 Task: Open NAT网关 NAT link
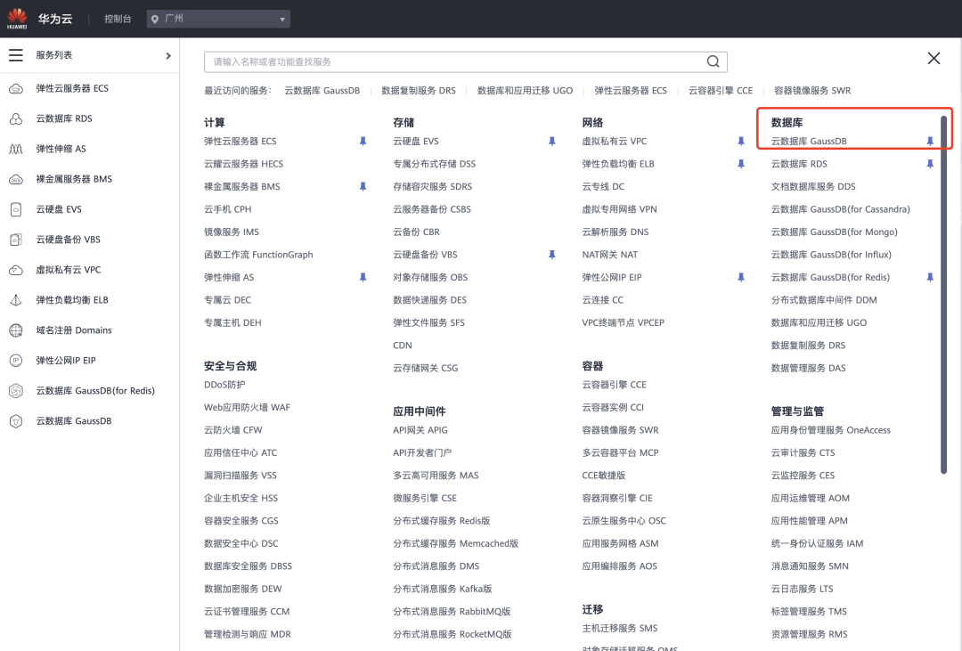610,255
